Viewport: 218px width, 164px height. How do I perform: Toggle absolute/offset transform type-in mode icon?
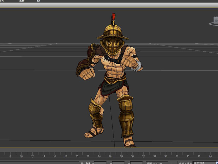click(x=88, y=163)
